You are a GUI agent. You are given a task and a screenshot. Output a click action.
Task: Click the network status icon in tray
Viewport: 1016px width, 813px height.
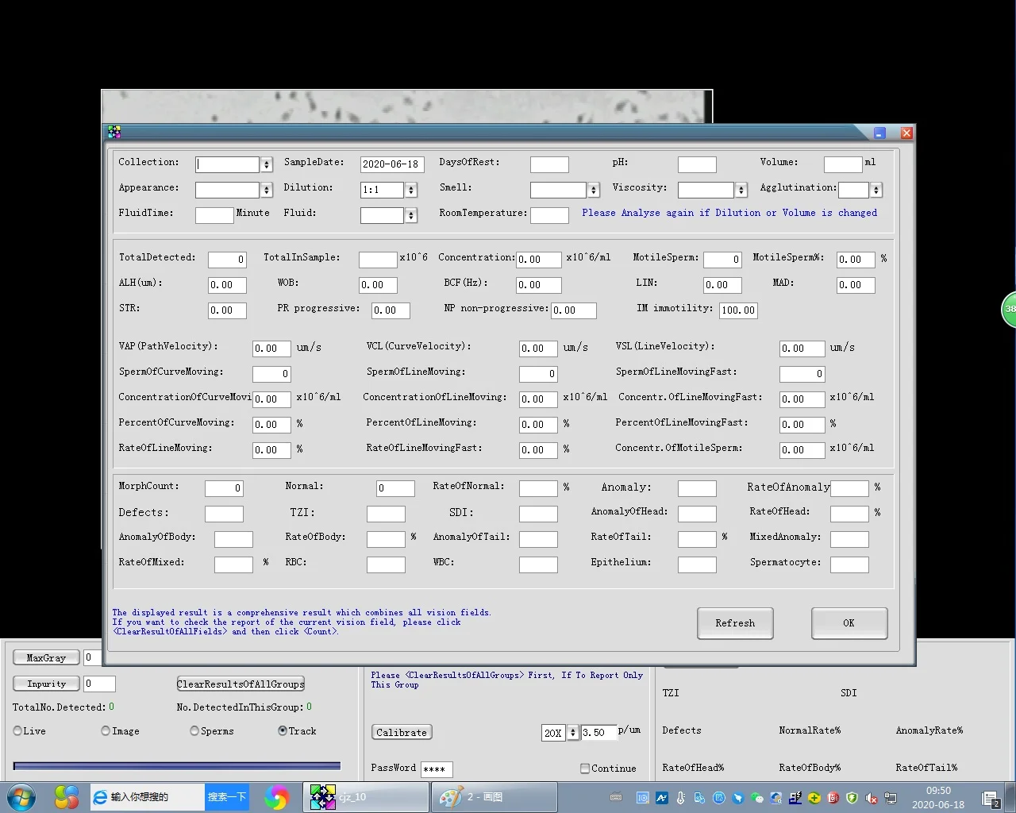click(889, 798)
